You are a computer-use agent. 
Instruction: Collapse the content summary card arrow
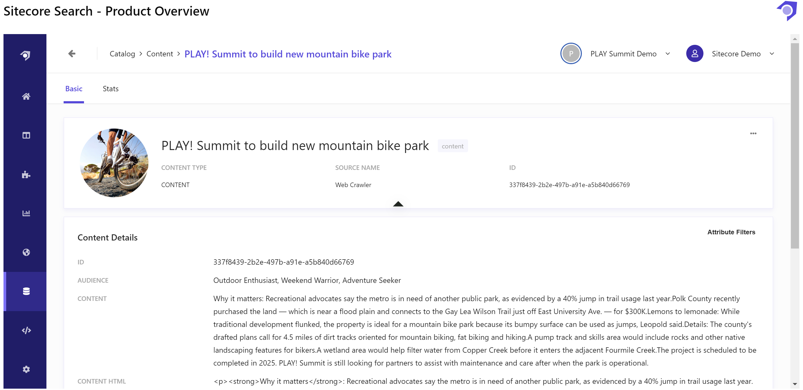(x=398, y=204)
